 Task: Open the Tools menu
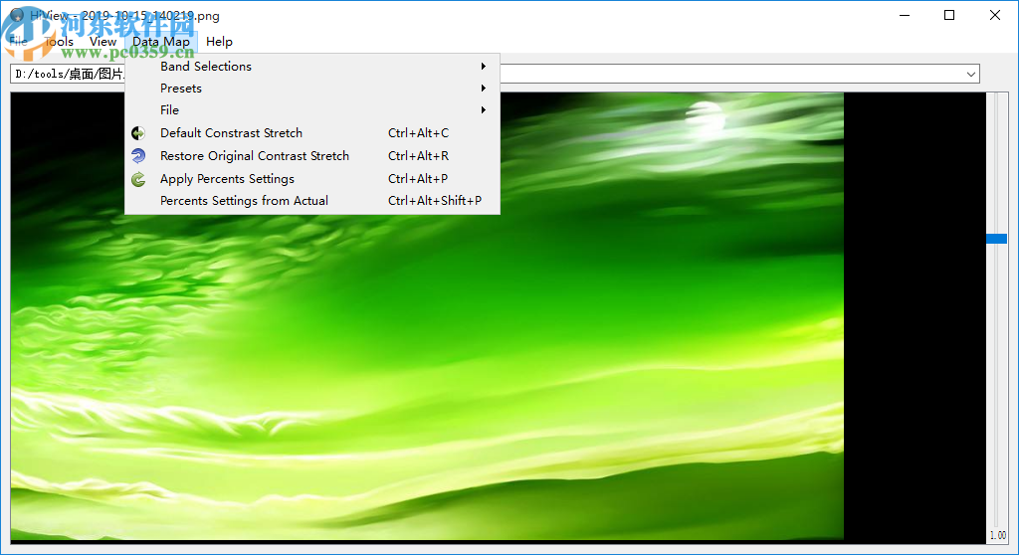[59, 42]
